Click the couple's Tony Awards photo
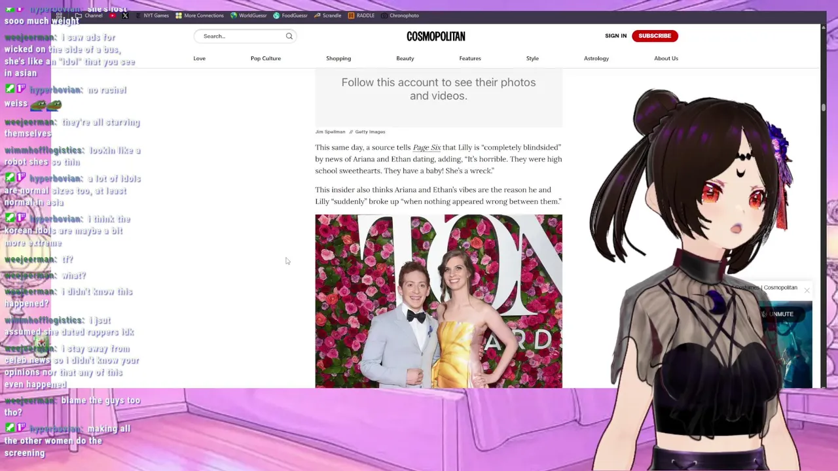 click(x=438, y=301)
